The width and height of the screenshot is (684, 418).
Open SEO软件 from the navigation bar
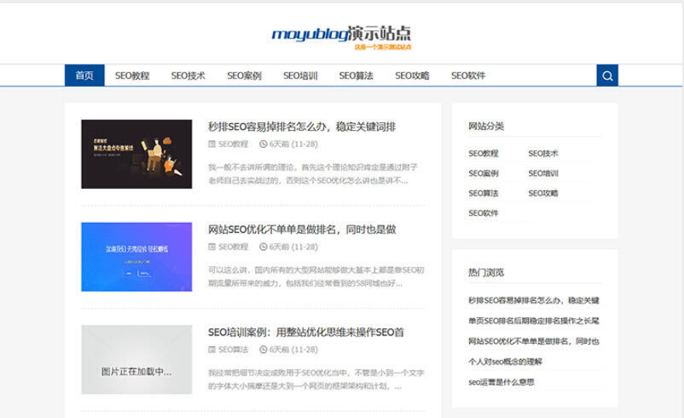[x=468, y=76]
